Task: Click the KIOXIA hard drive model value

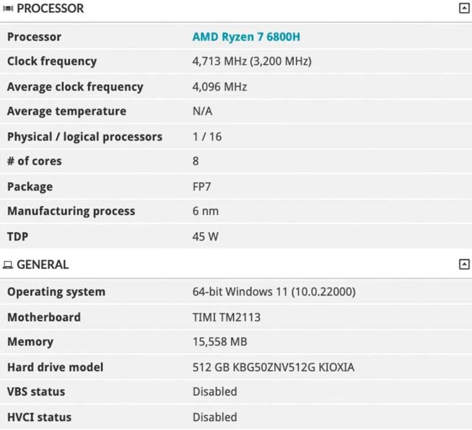Action: (x=273, y=367)
